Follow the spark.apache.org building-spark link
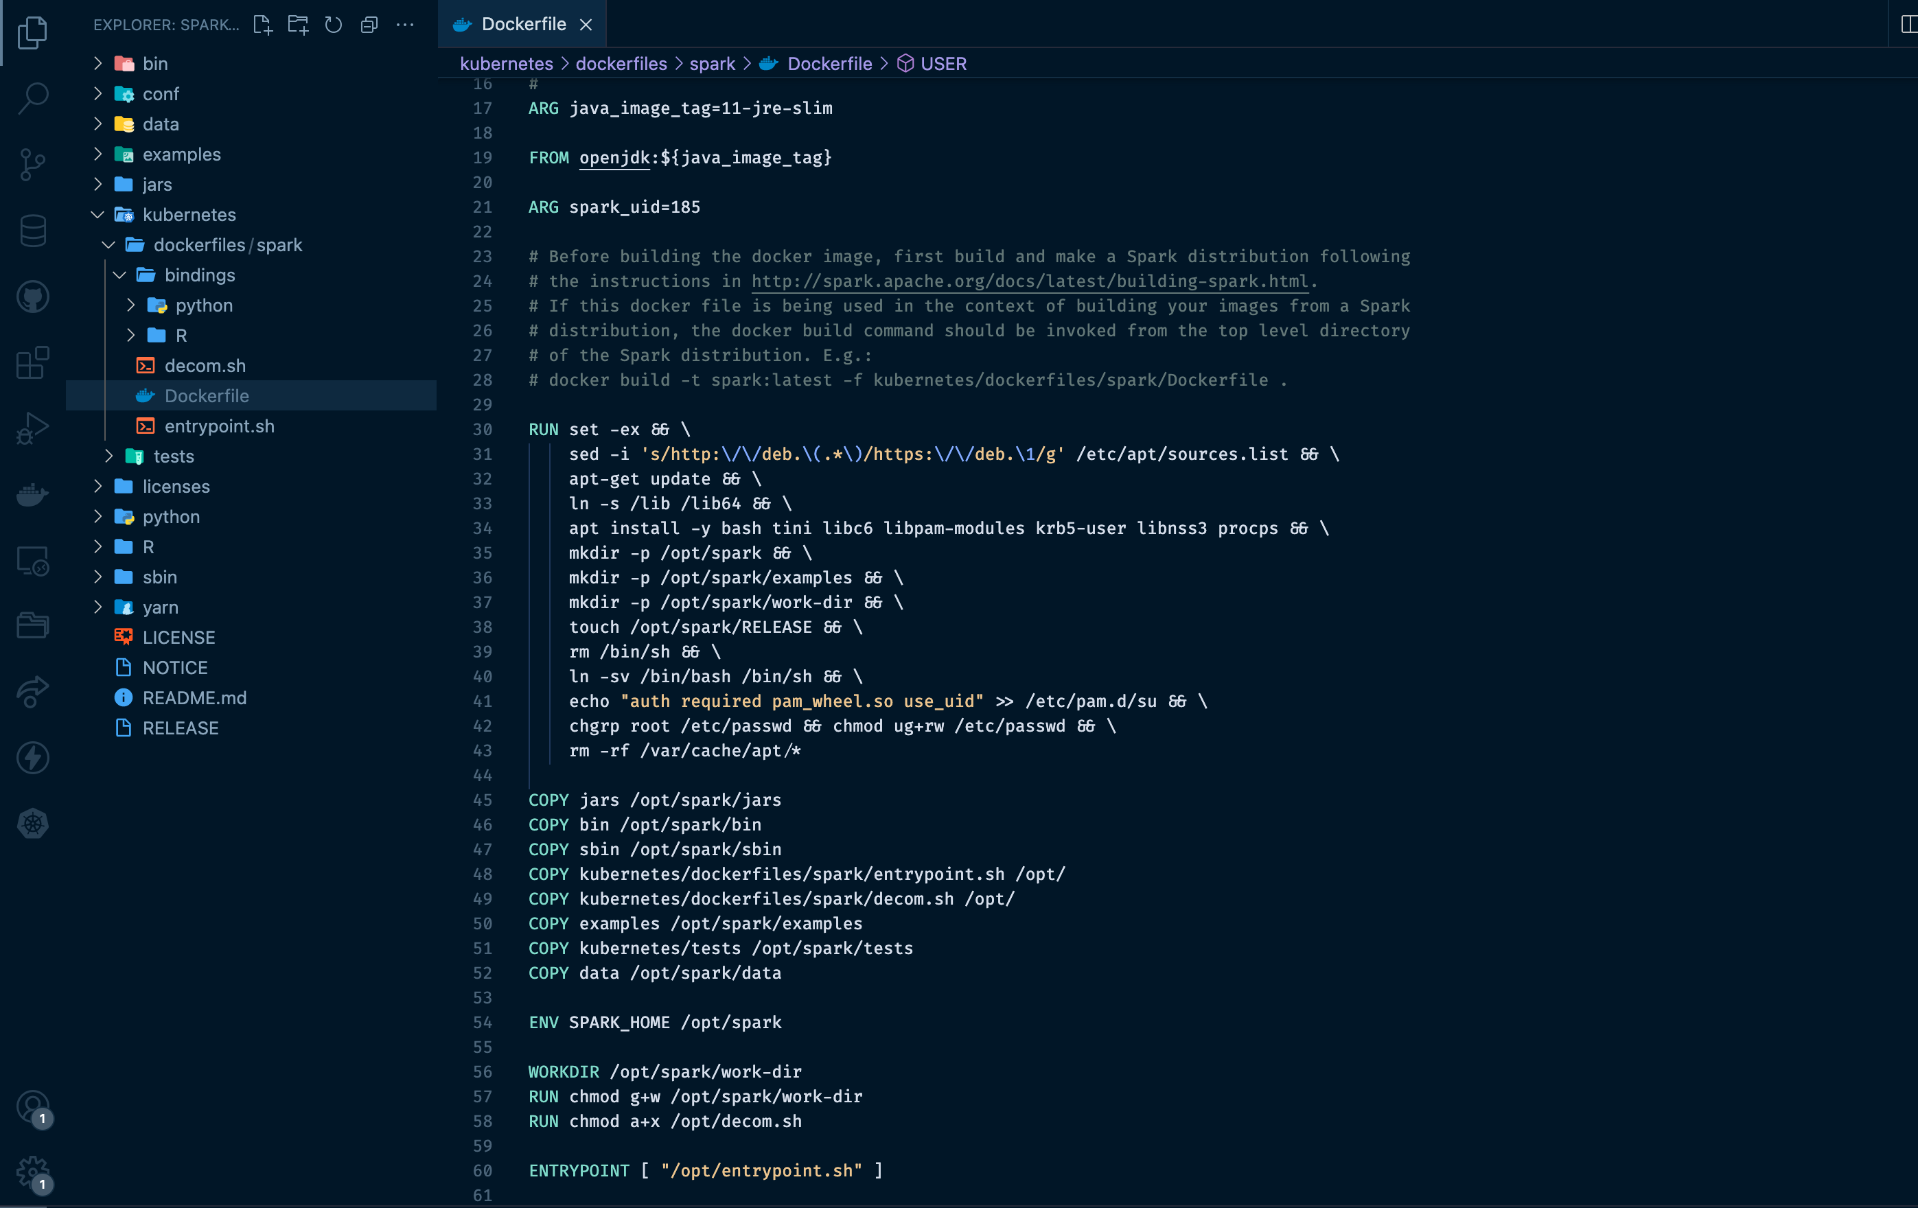This screenshot has height=1208, width=1918. coord(1028,281)
